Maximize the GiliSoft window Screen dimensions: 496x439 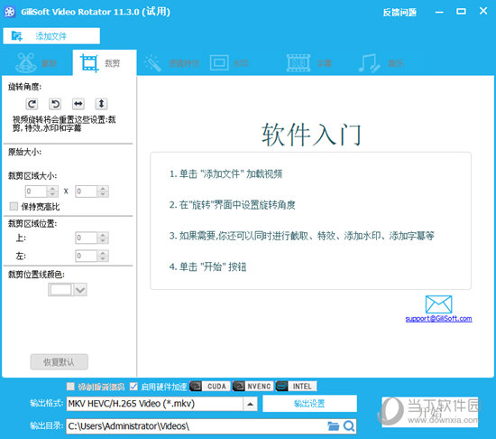(461, 12)
